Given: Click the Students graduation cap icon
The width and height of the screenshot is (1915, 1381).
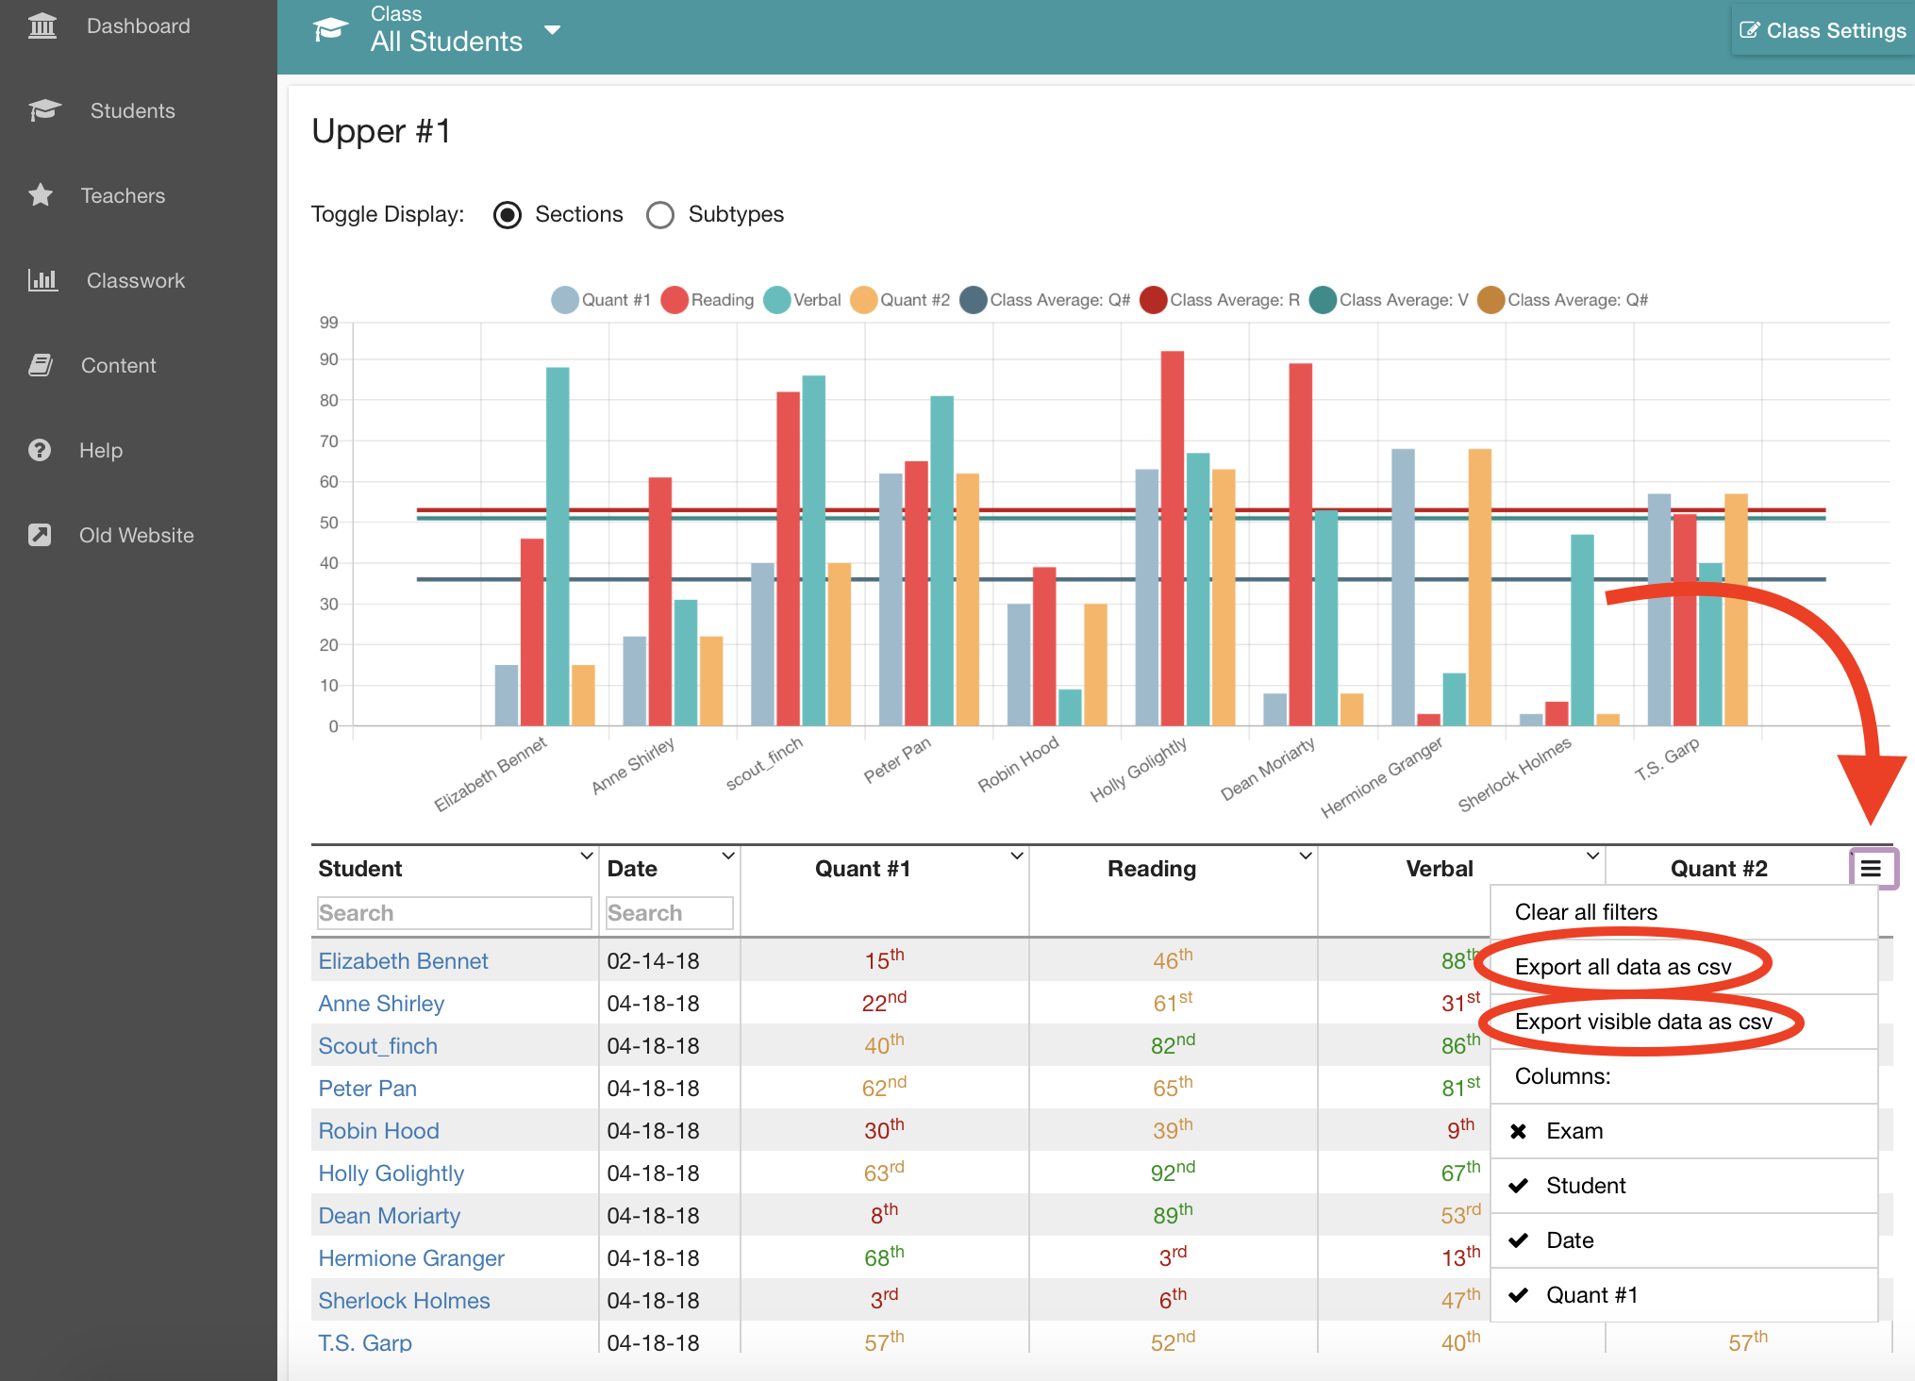Looking at the screenshot, I should tap(44, 110).
